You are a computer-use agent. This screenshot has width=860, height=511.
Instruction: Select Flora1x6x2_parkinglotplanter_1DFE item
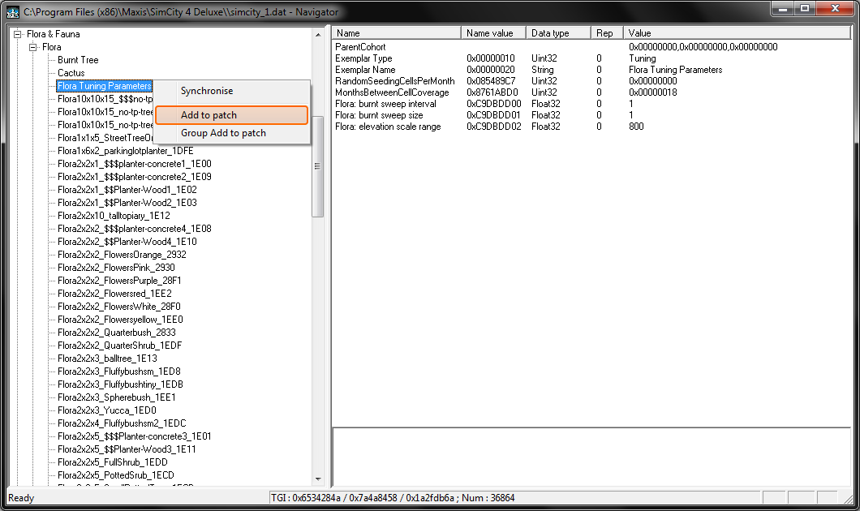[126, 151]
